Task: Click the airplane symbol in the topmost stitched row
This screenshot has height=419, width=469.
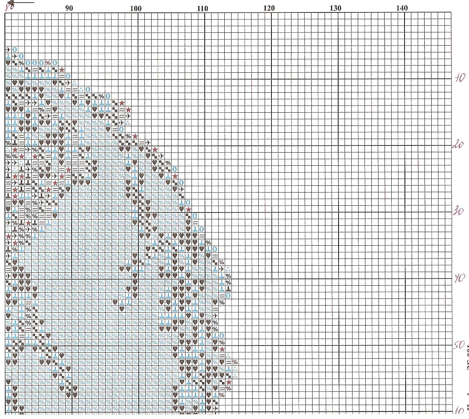Action: [8, 49]
